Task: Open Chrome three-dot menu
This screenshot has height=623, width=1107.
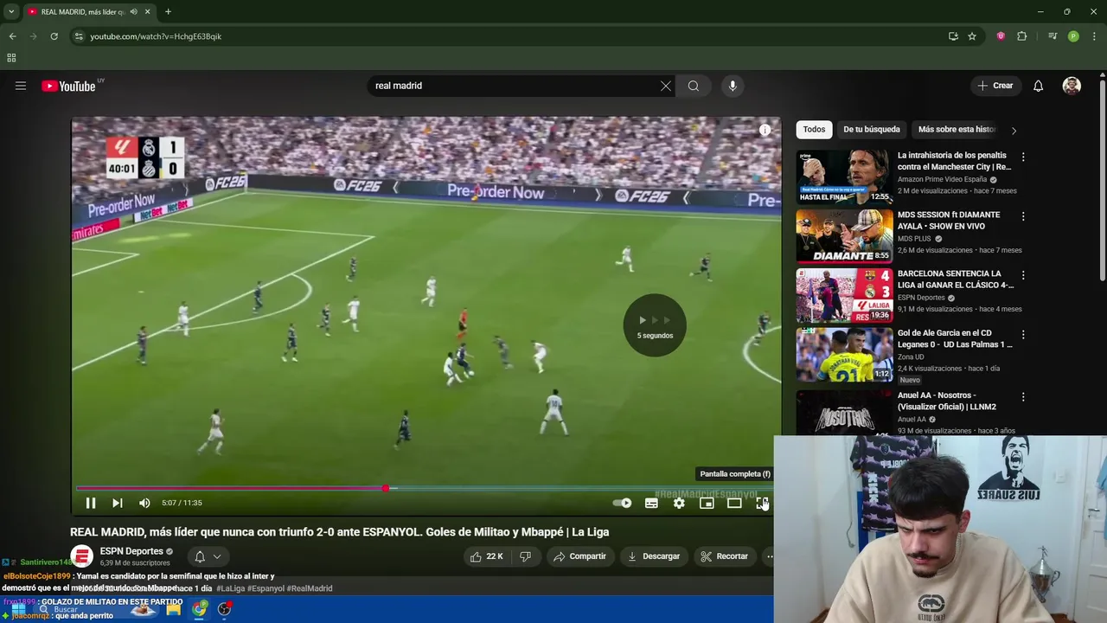Action: coord(1095,36)
